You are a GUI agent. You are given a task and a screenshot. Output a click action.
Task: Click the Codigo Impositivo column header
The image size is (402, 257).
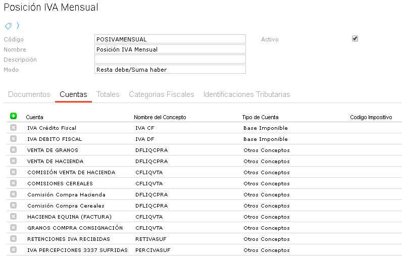[371, 117]
